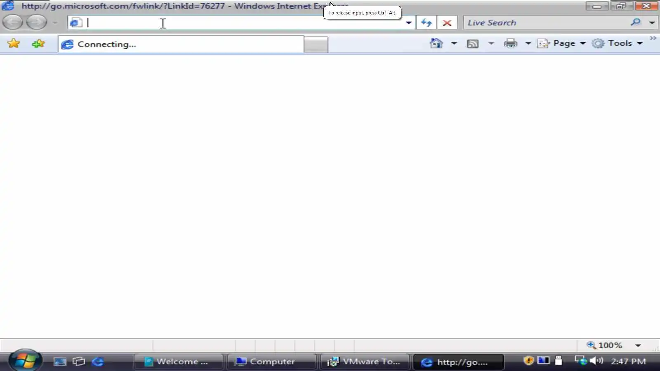The height and width of the screenshot is (371, 660).
Task: Open a new tab with the blank tab button
Action: point(316,45)
